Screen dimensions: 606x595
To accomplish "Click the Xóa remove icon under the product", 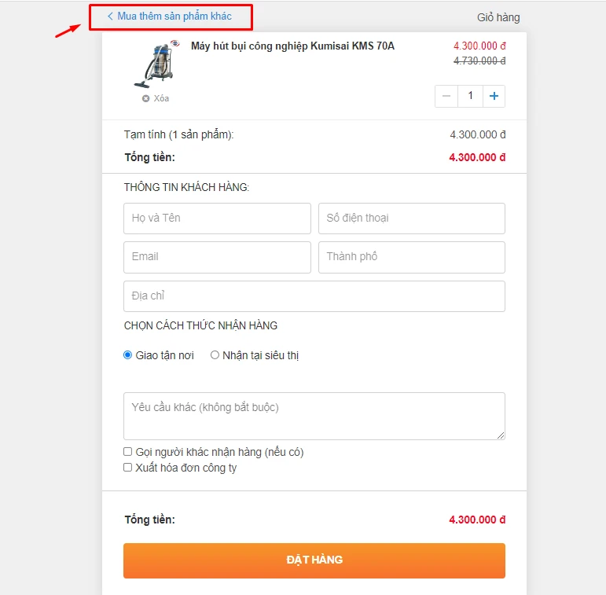I will click(x=145, y=98).
